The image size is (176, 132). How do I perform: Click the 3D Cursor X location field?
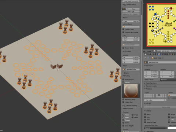click(x=131, y=58)
